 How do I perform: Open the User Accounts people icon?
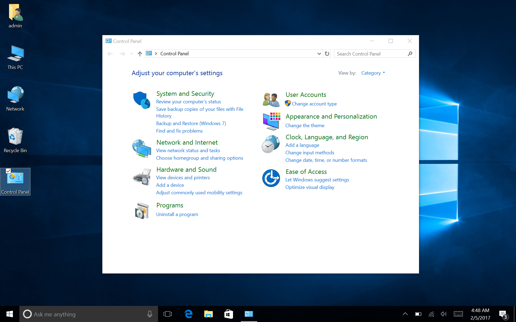(271, 100)
